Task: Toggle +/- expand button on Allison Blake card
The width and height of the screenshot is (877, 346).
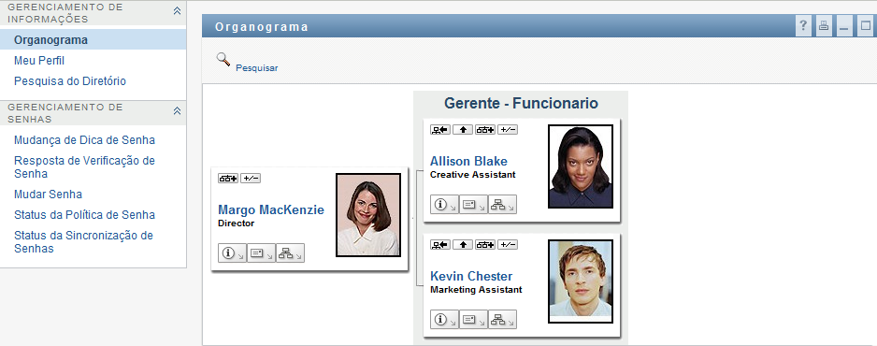Action: 508,130
